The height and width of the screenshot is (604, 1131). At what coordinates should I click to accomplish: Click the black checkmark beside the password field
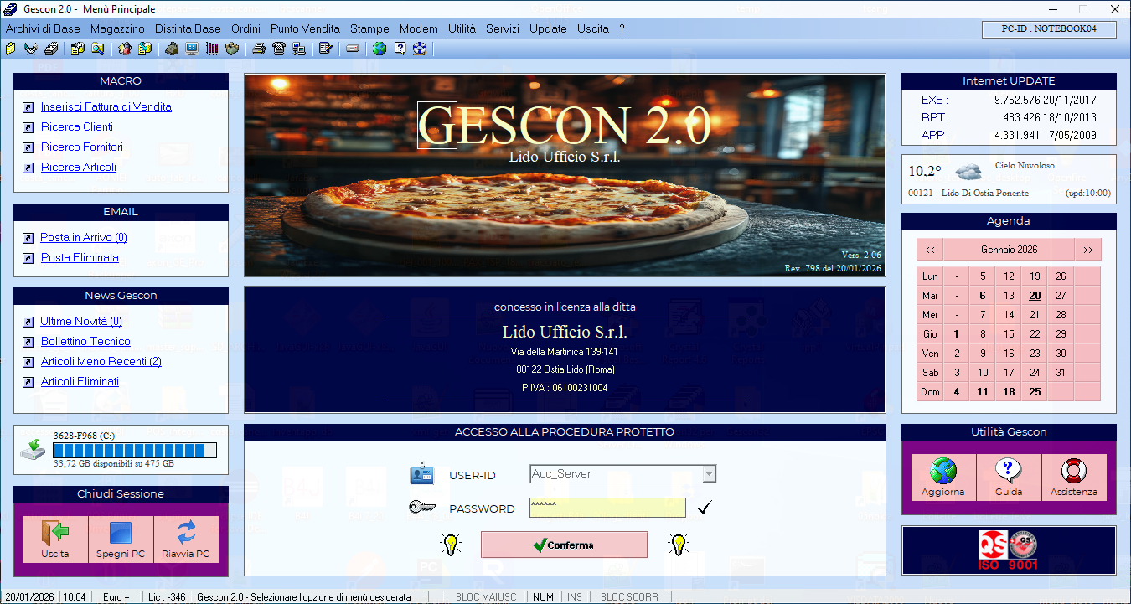[x=705, y=508]
